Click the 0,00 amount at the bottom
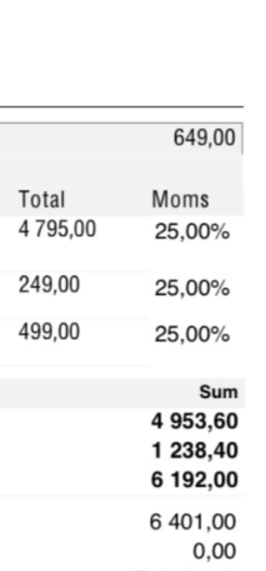Image resolution: width=266 pixels, height=571 pixels. pos(214,551)
